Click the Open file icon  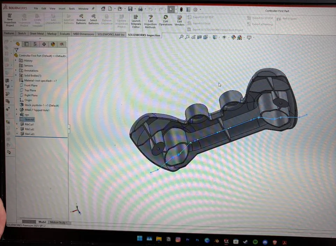click(x=120, y=9)
